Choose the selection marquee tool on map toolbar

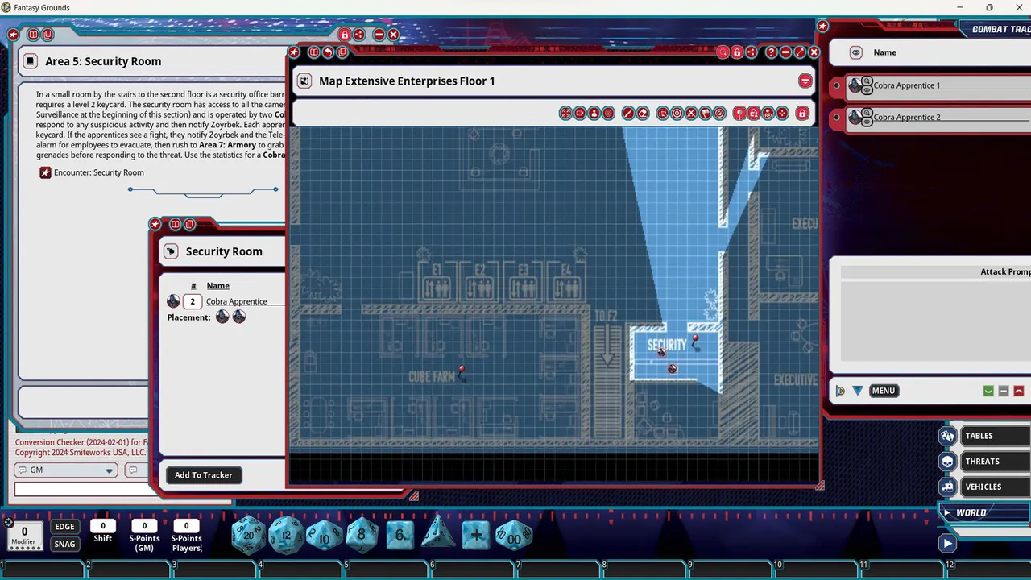(662, 114)
